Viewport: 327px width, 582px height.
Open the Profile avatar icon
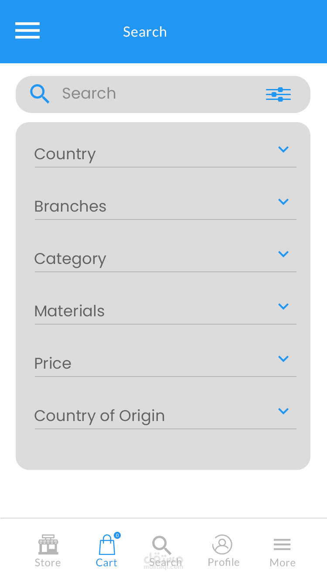coord(222,544)
